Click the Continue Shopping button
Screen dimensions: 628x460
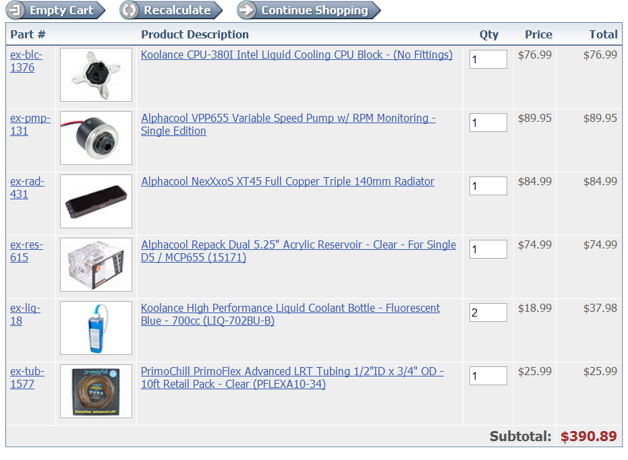tap(308, 10)
